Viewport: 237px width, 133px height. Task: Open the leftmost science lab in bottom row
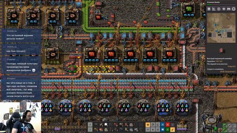[x=48, y=108]
